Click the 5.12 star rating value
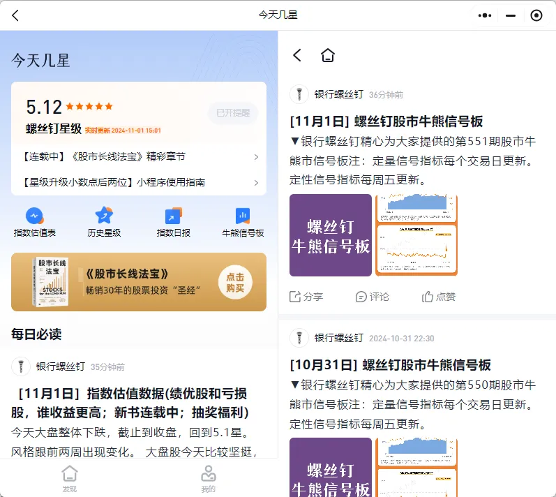The height and width of the screenshot is (497, 556). pos(44,107)
